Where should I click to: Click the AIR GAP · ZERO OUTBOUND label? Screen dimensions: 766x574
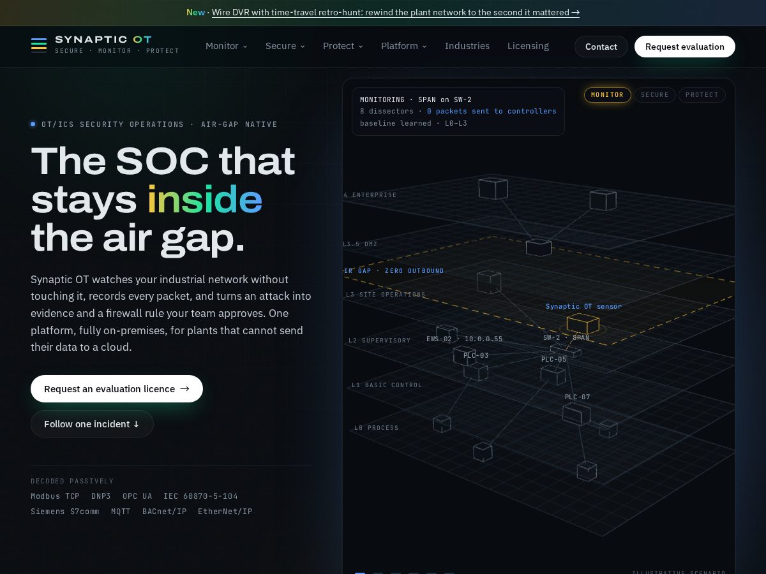[x=394, y=271]
